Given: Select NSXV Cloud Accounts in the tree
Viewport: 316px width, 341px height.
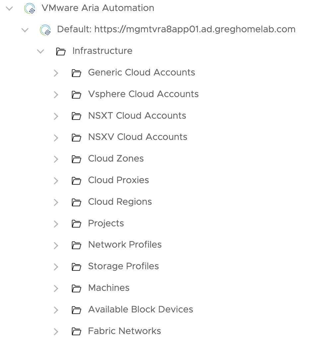Looking at the screenshot, I should (x=138, y=137).
